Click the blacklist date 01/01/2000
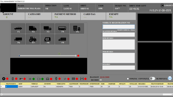The height and width of the screenshot is (97, 173). (105, 77)
